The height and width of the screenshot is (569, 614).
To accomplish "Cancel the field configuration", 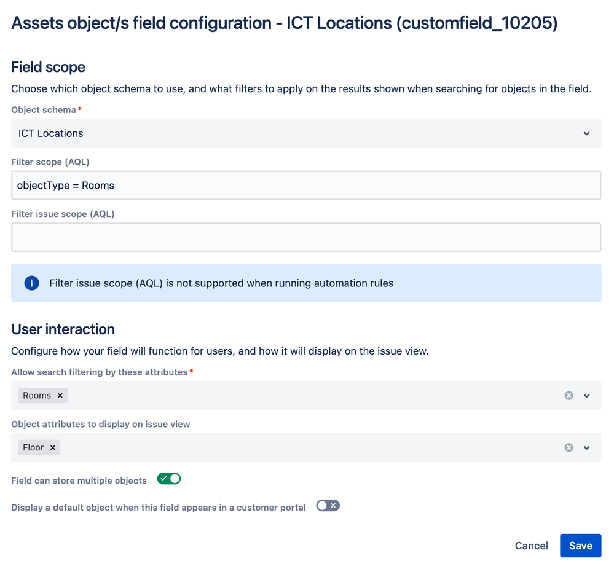I will pos(531,546).
